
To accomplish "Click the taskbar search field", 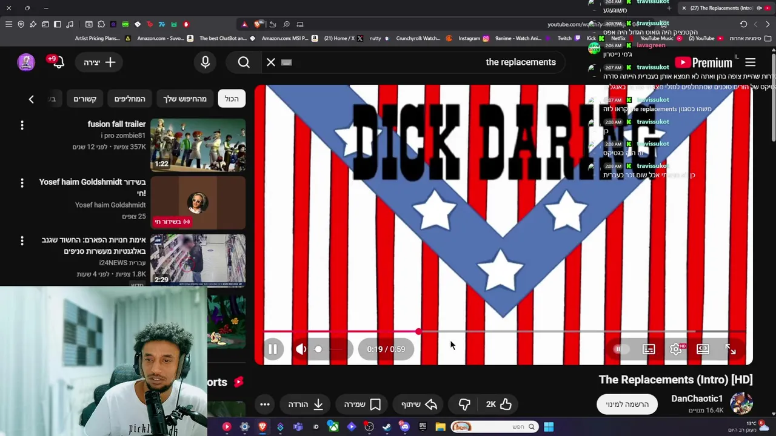I will [x=495, y=427].
